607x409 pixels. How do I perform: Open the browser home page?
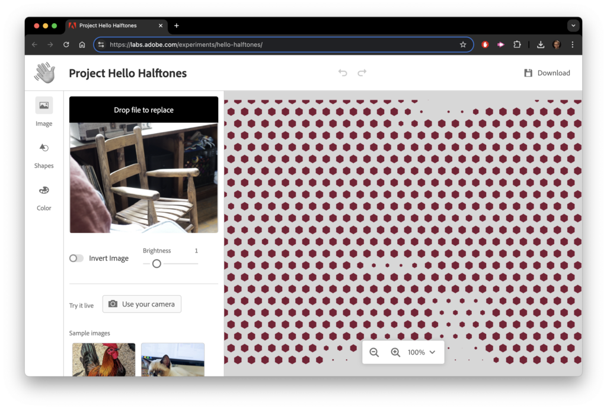(x=82, y=44)
